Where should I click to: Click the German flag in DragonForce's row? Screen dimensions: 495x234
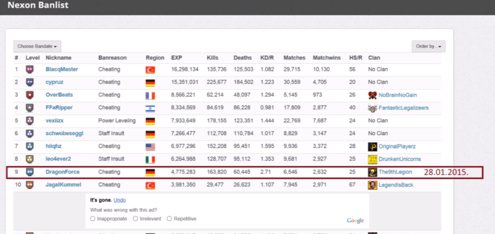click(x=150, y=173)
